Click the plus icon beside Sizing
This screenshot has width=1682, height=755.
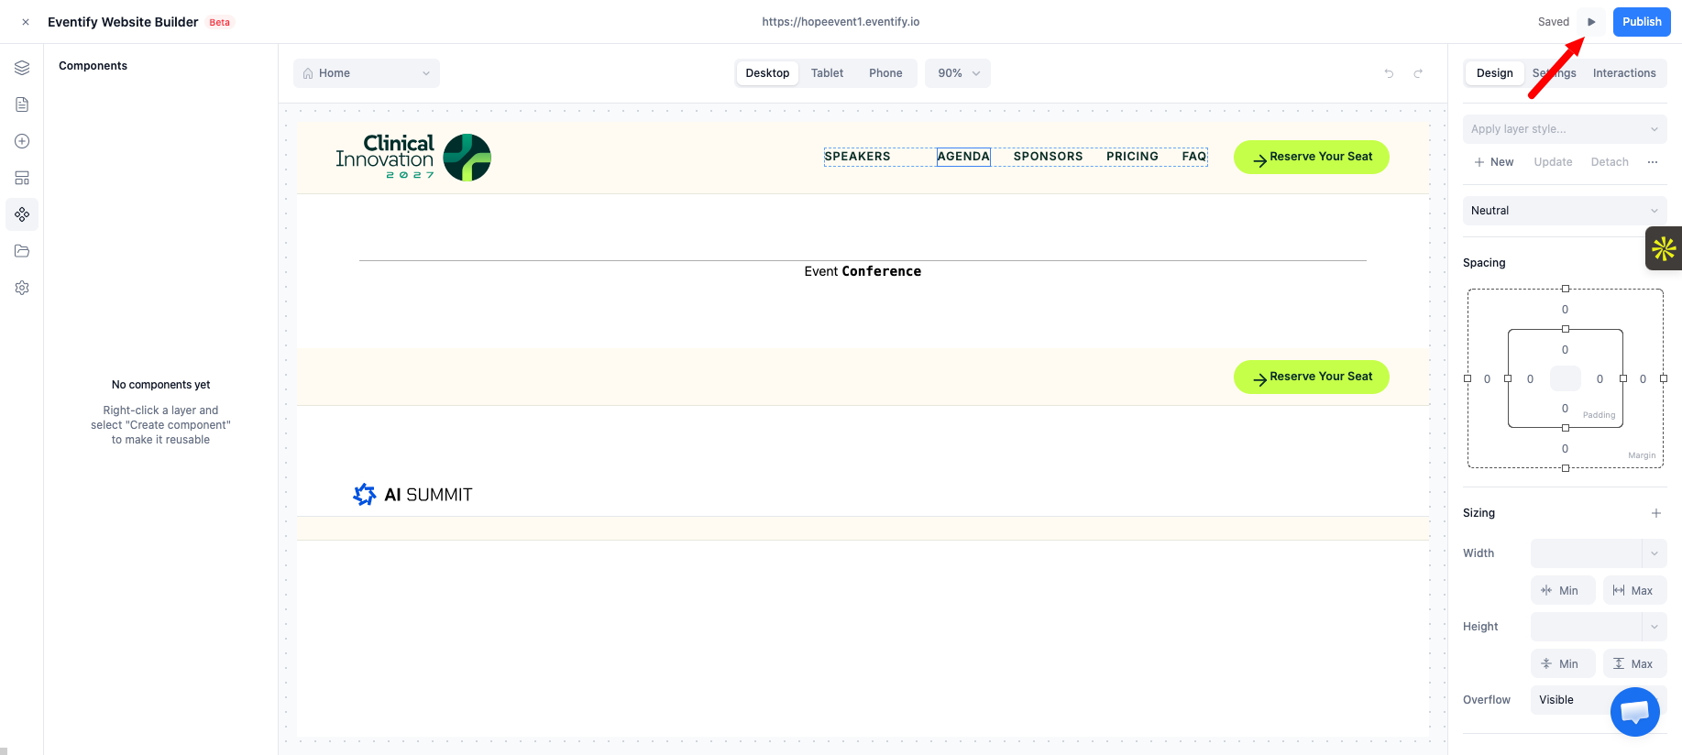[1656, 513]
